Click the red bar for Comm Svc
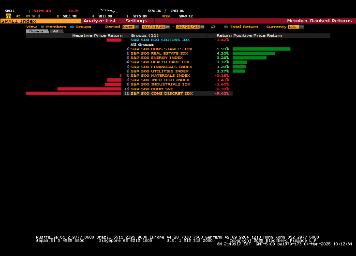Screen dimensions: 356x256 click(x=89, y=89)
